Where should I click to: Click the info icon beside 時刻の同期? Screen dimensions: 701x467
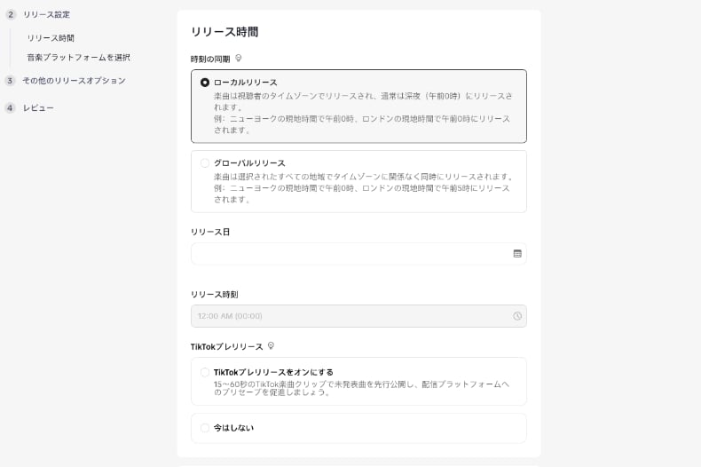(238, 59)
